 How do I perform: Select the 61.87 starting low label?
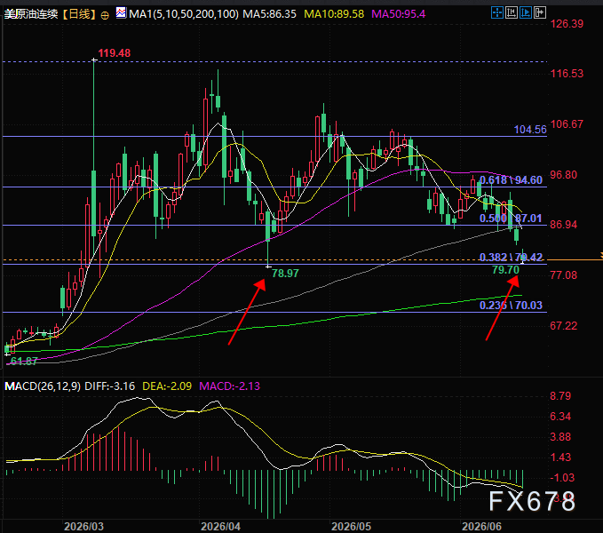click(23, 361)
